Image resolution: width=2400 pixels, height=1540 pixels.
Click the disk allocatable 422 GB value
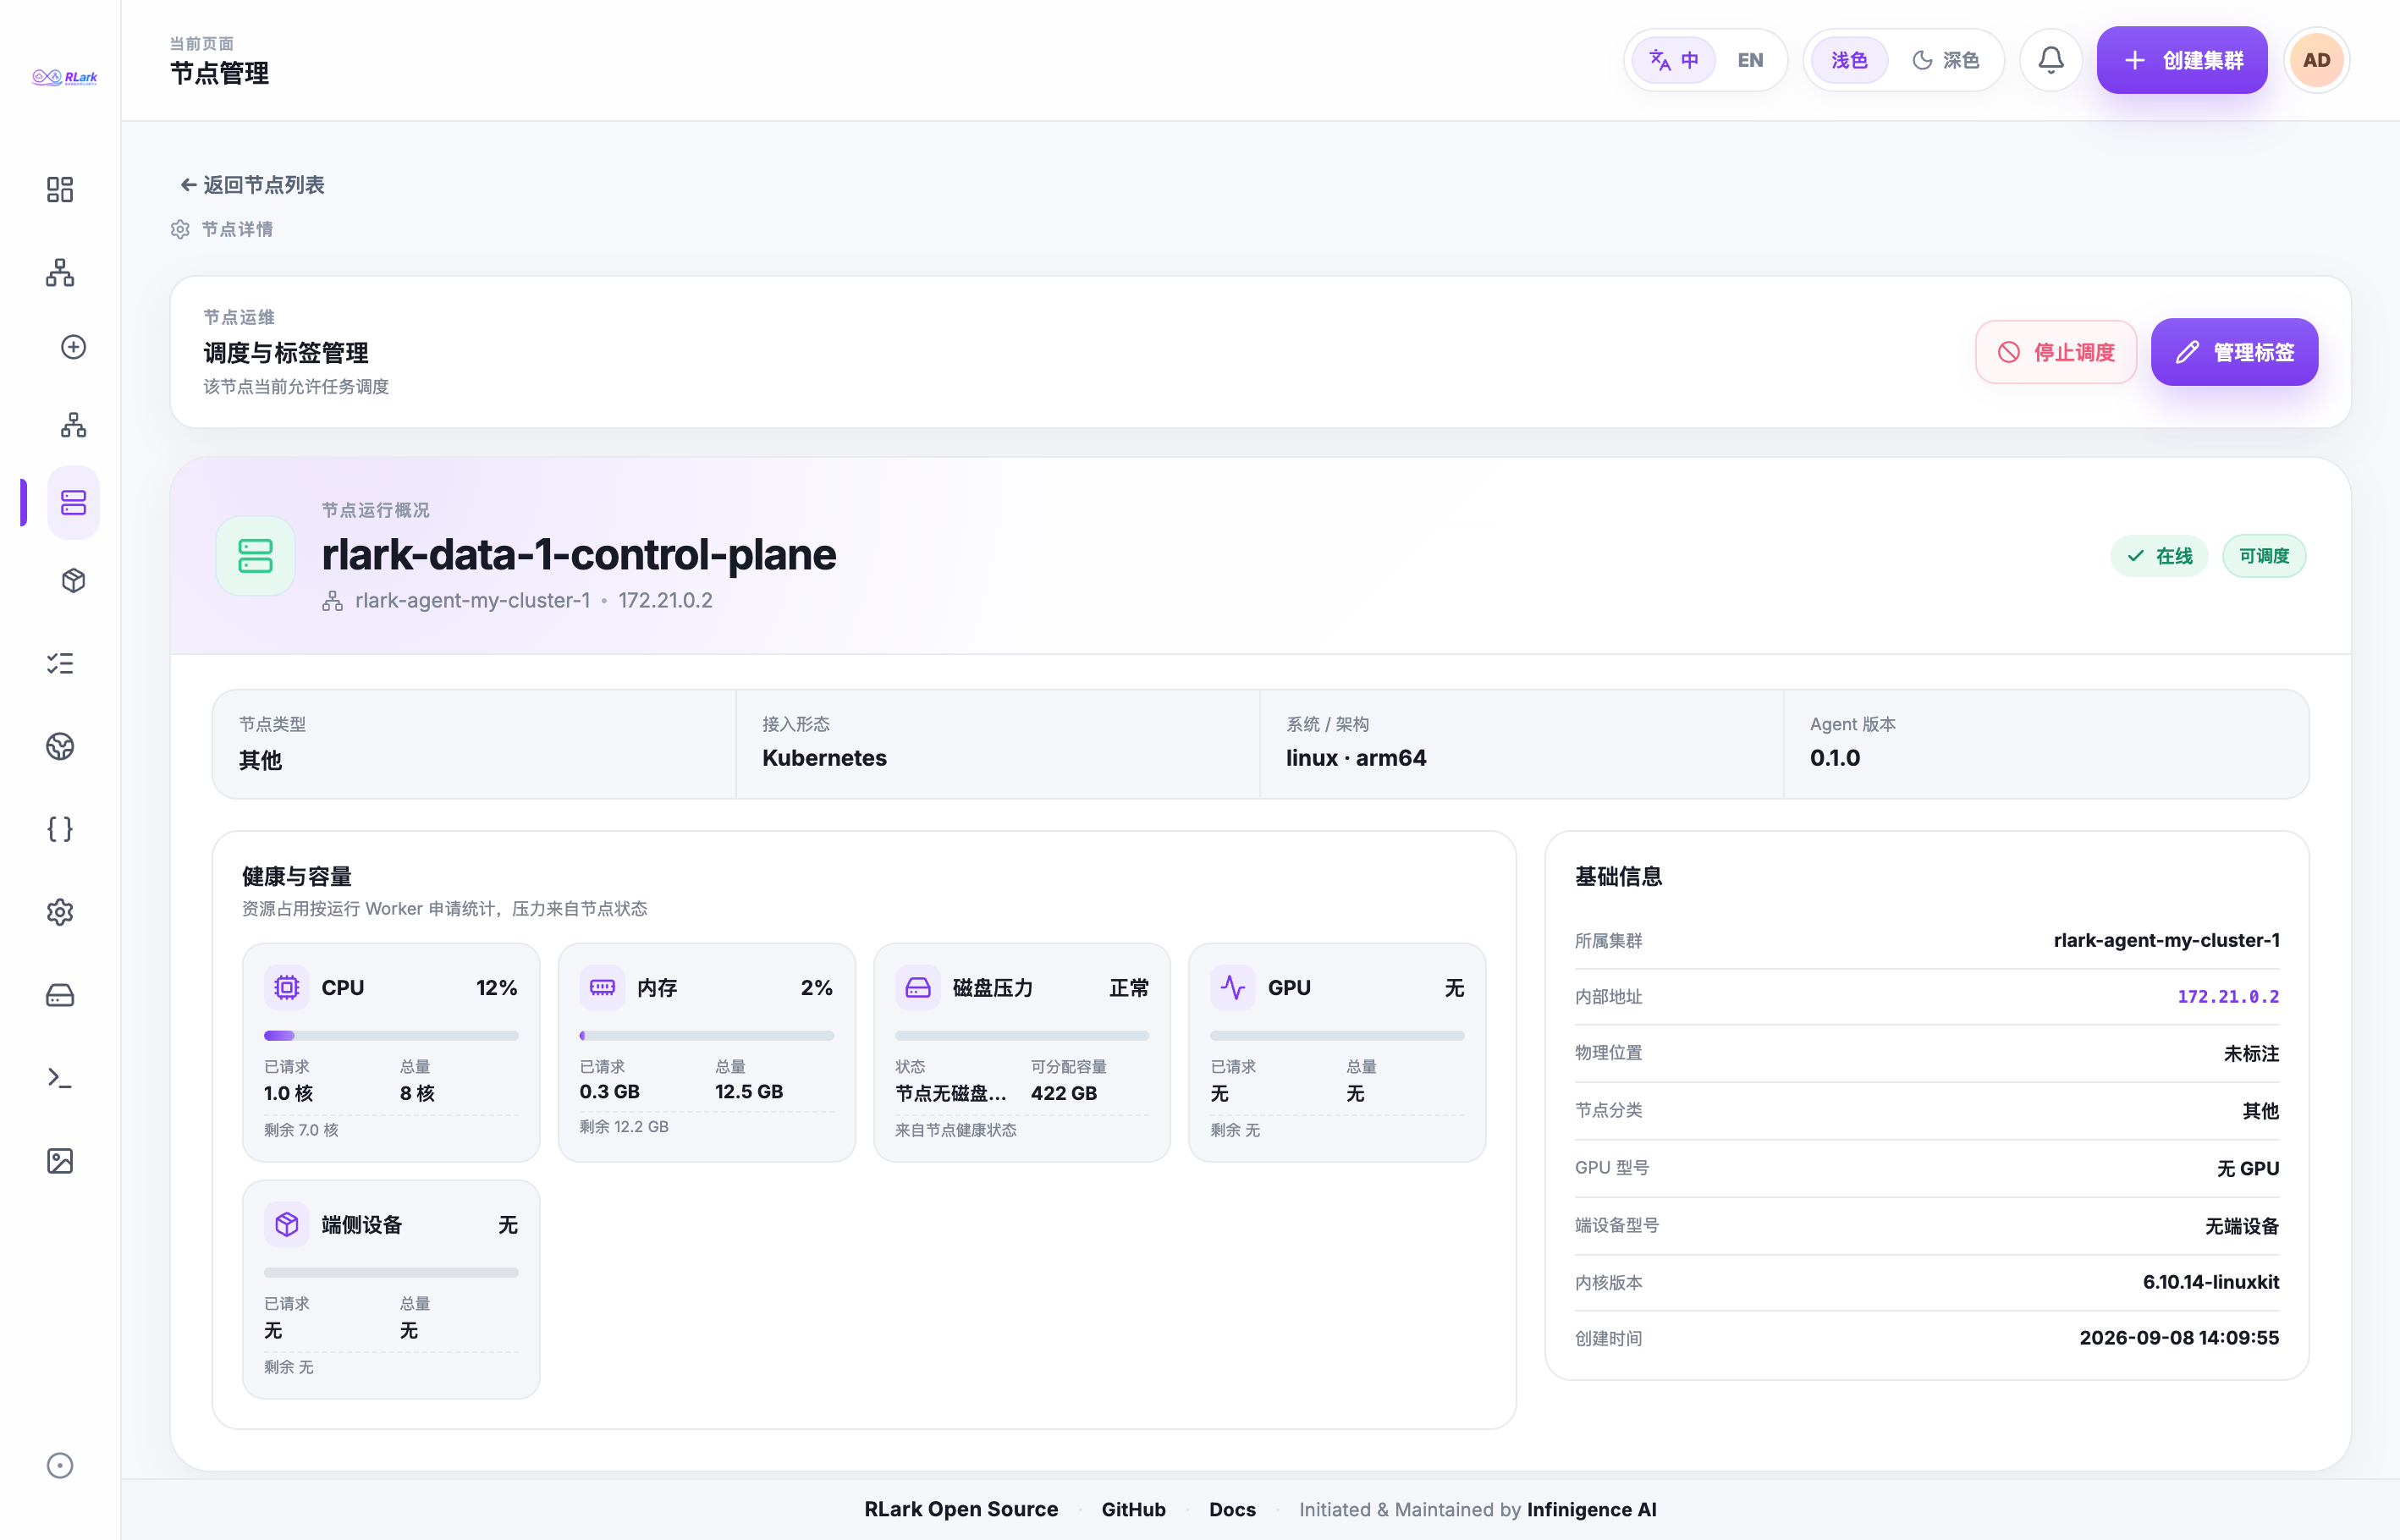click(1064, 1093)
